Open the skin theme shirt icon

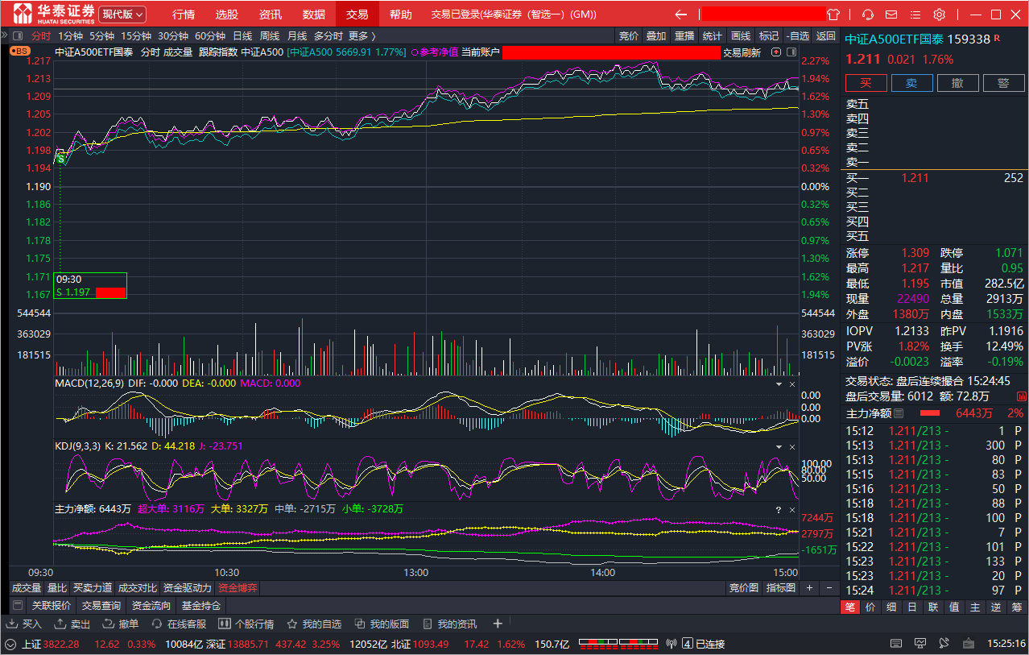coord(833,15)
